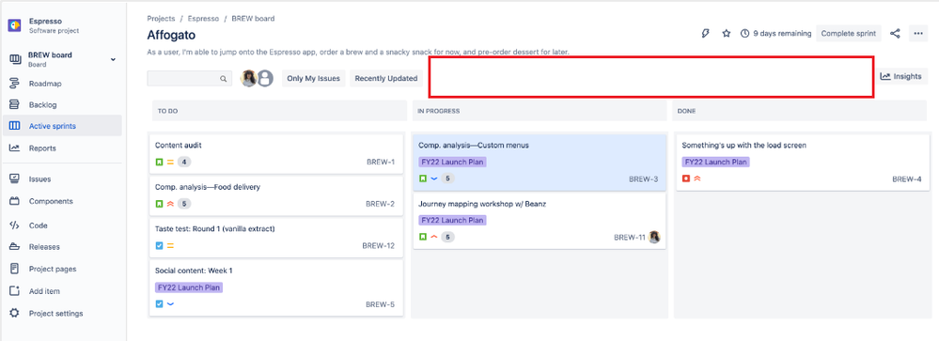Click the BREW-11 issue key
Viewport: 939px width, 341px height.
click(630, 238)
